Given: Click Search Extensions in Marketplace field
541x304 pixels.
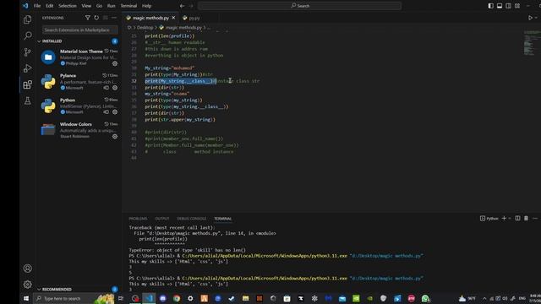Looking at the screenshot, I should coord(79,30).
